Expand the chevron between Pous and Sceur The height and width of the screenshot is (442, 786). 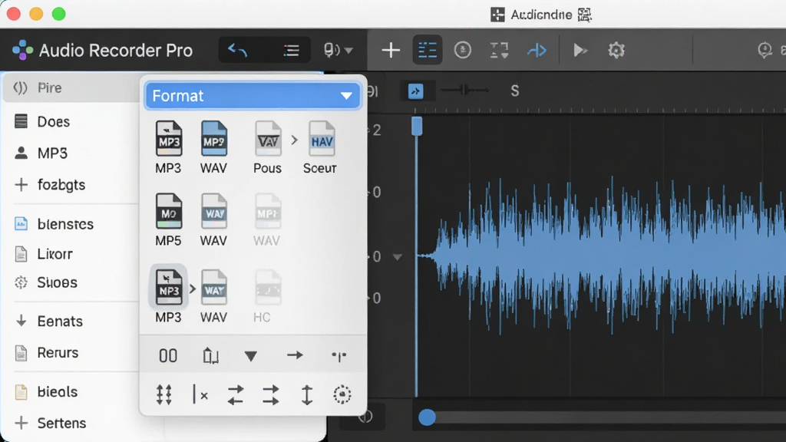point(294,140)
